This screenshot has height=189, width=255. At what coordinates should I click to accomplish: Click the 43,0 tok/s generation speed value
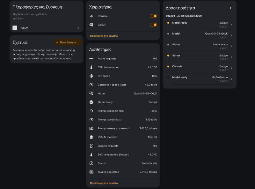(x=151, y=85)
